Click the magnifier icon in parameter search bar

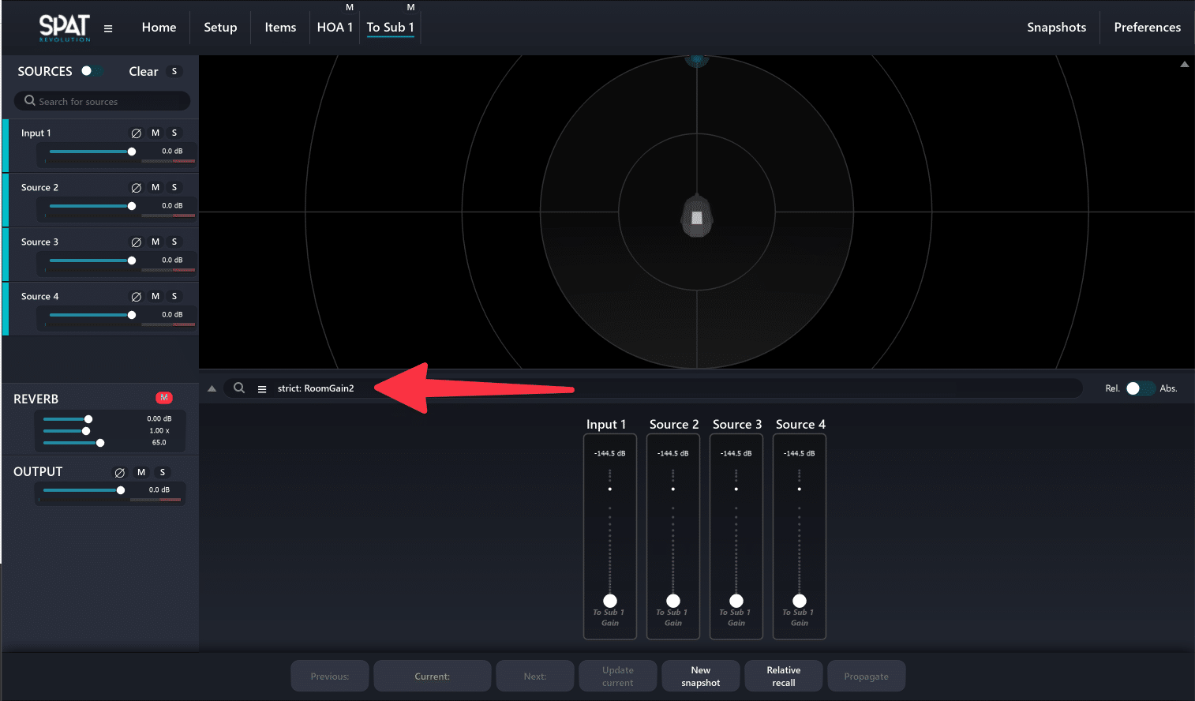click(239, 388)
